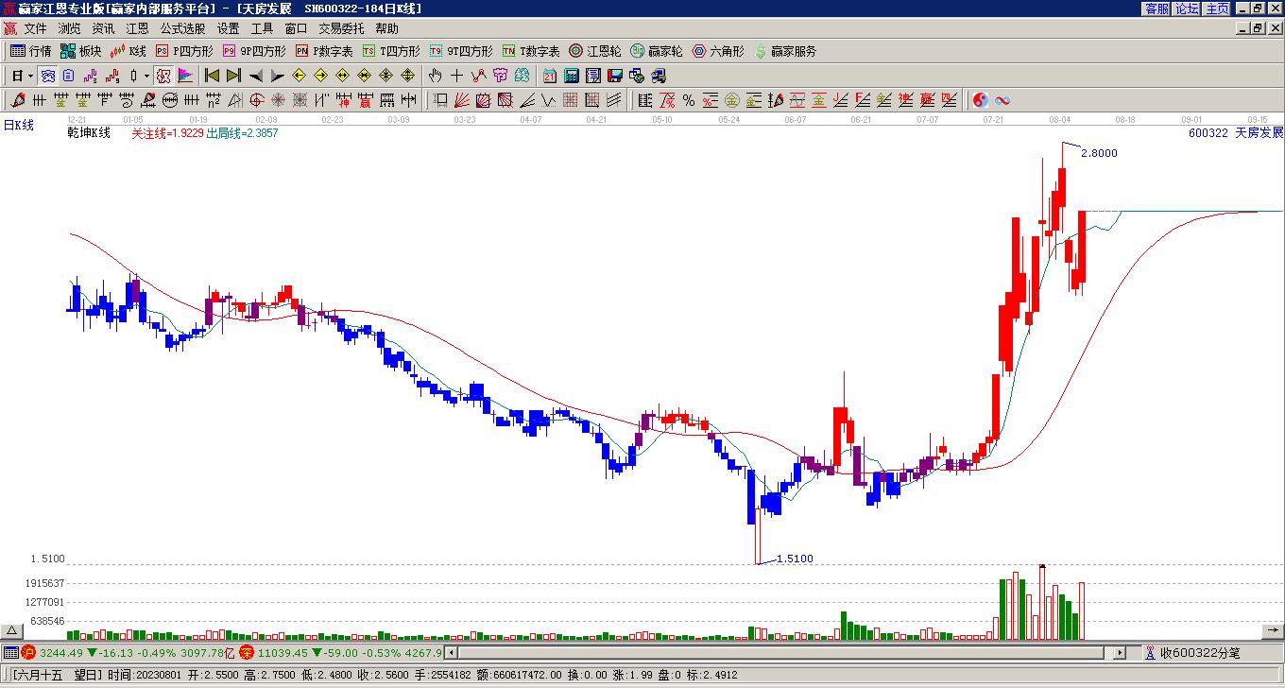Screen dimensions: 1285x688
Task: Open the 浏览 menu
Action: 70,28
